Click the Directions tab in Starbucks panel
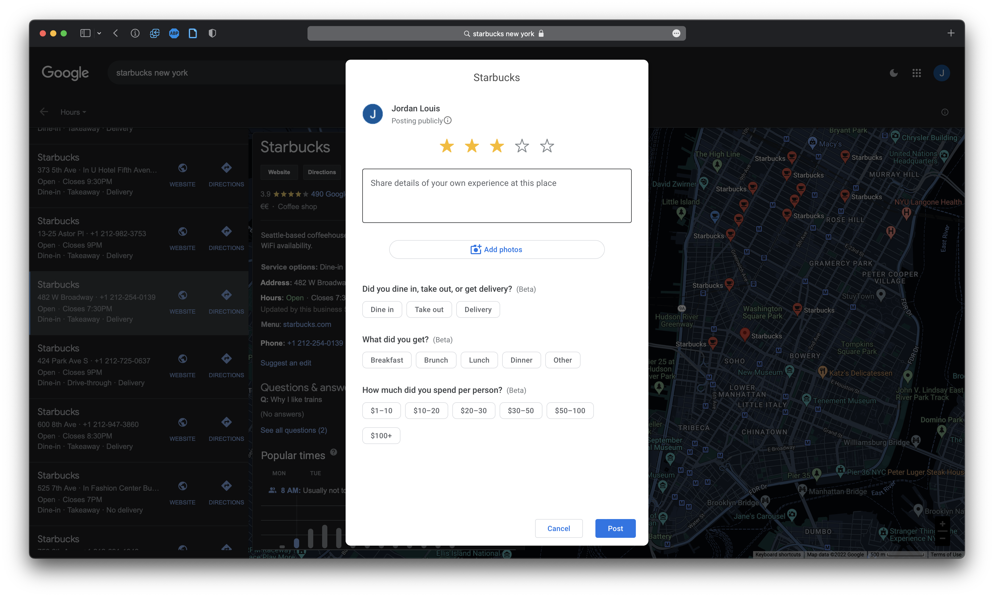The height and width of the screenshot is (597, 994). click(x=321, y=172)
